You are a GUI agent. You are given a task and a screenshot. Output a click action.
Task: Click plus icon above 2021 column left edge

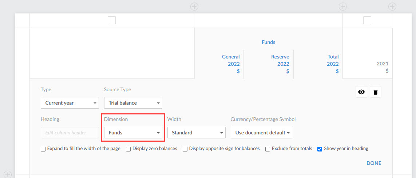pos(342,6)
